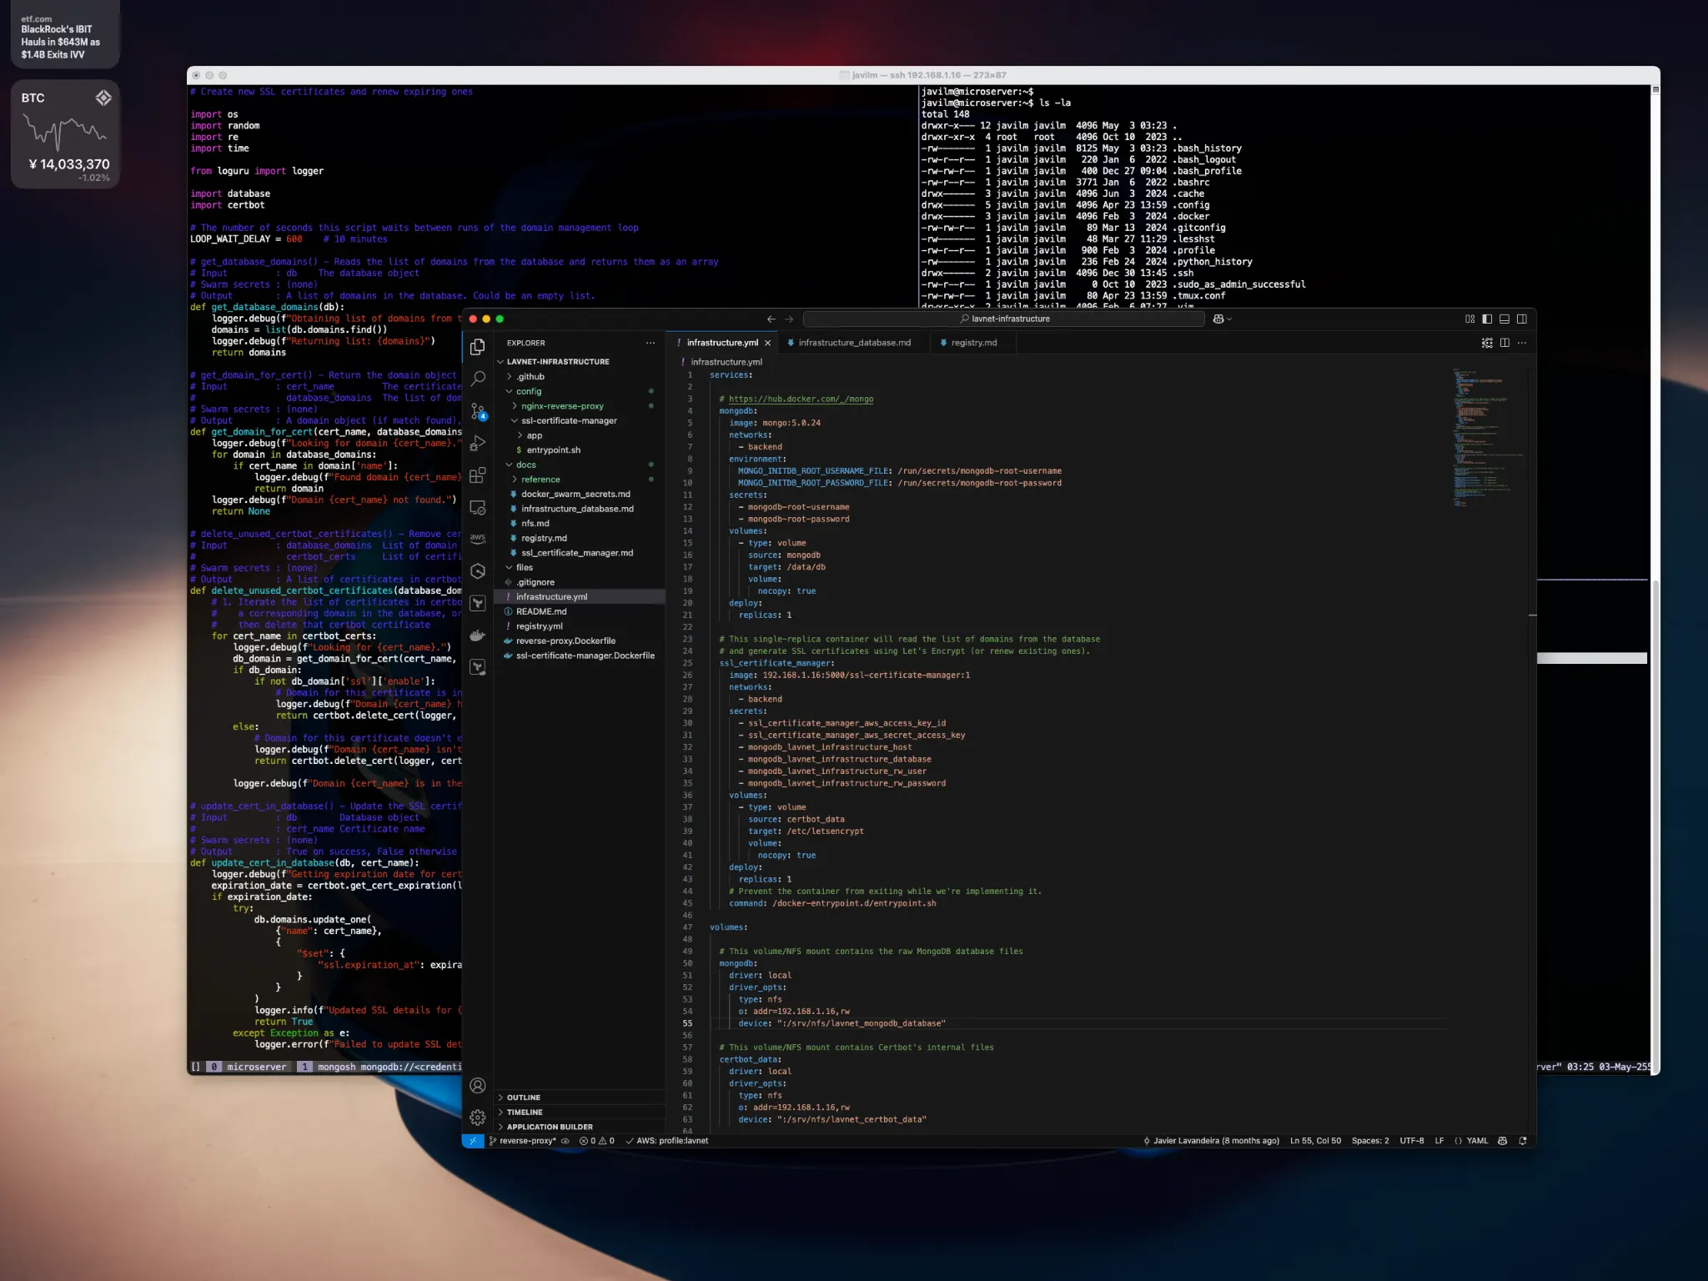Switch to infrastructure_database.md tab
The height and width of the screenshot is (1281, 1708).
click(854, 343)
